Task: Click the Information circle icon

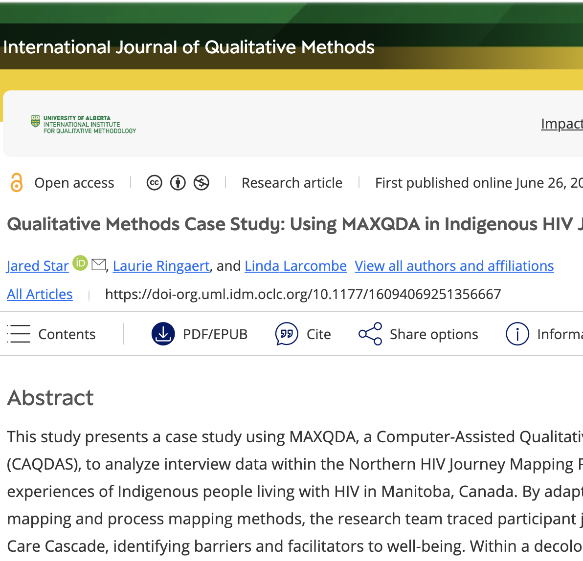Action: click(x=517, y=334)
